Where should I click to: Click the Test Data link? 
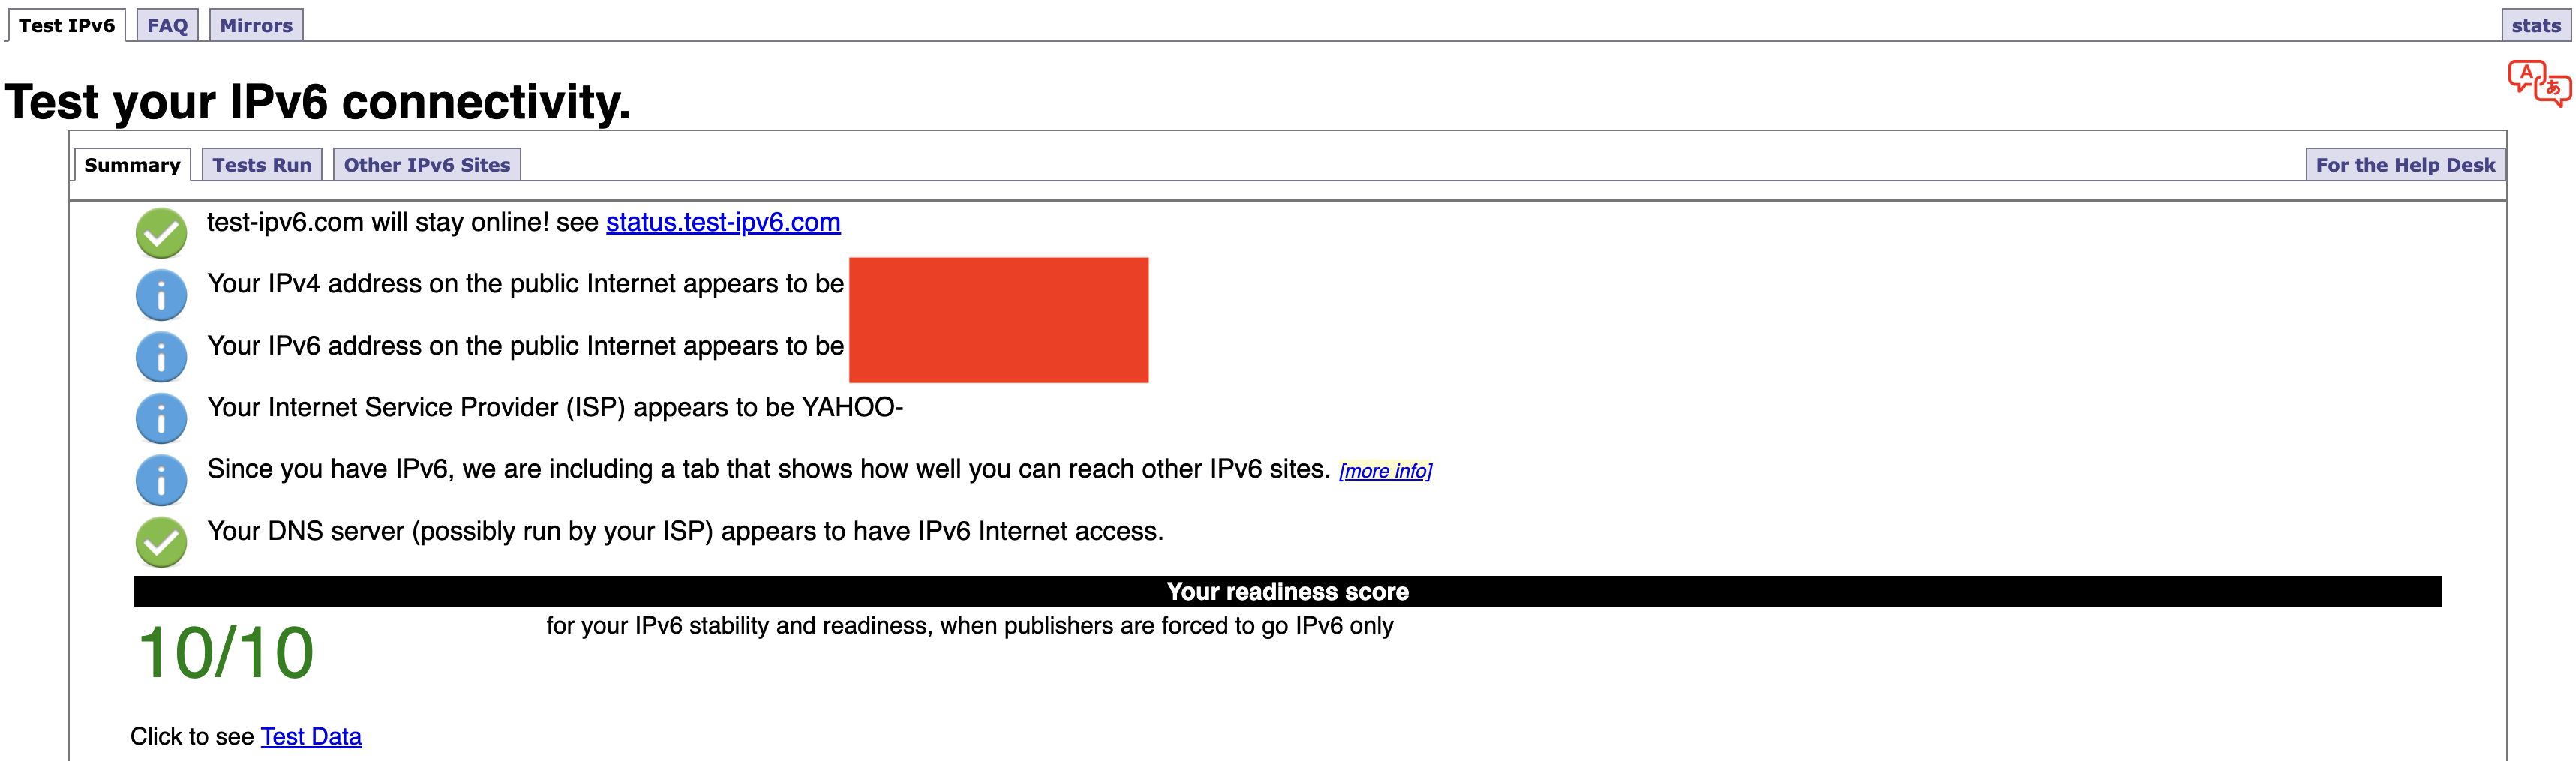coord(310,735)
